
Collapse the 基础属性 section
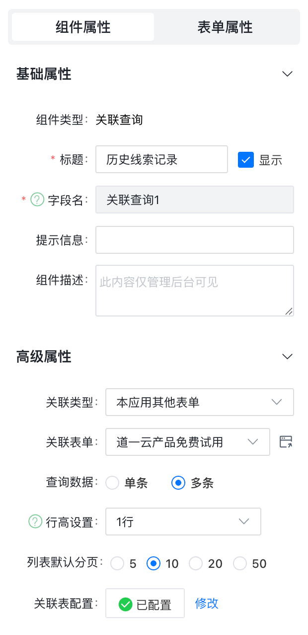pos(287,74)
